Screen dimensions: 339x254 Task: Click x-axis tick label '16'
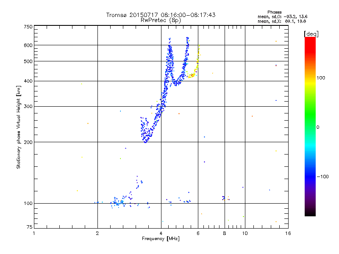pyautogui.click(x=288, y=233)
